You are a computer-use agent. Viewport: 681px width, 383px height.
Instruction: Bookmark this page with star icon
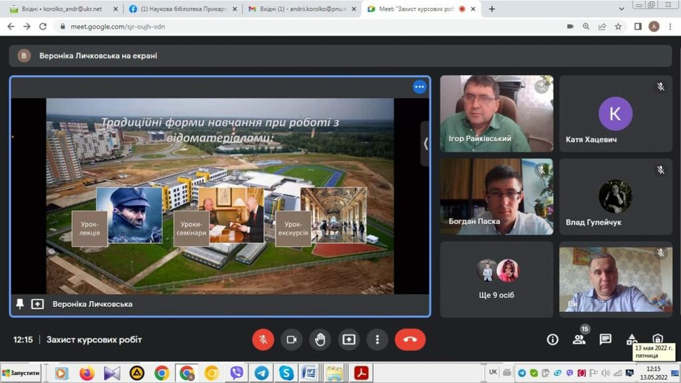(x=618, y=27)
